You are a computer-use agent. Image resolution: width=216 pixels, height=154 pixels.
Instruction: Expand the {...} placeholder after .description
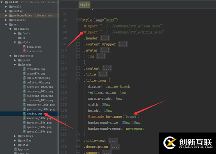pyautogui.click(x=115, y=147)
